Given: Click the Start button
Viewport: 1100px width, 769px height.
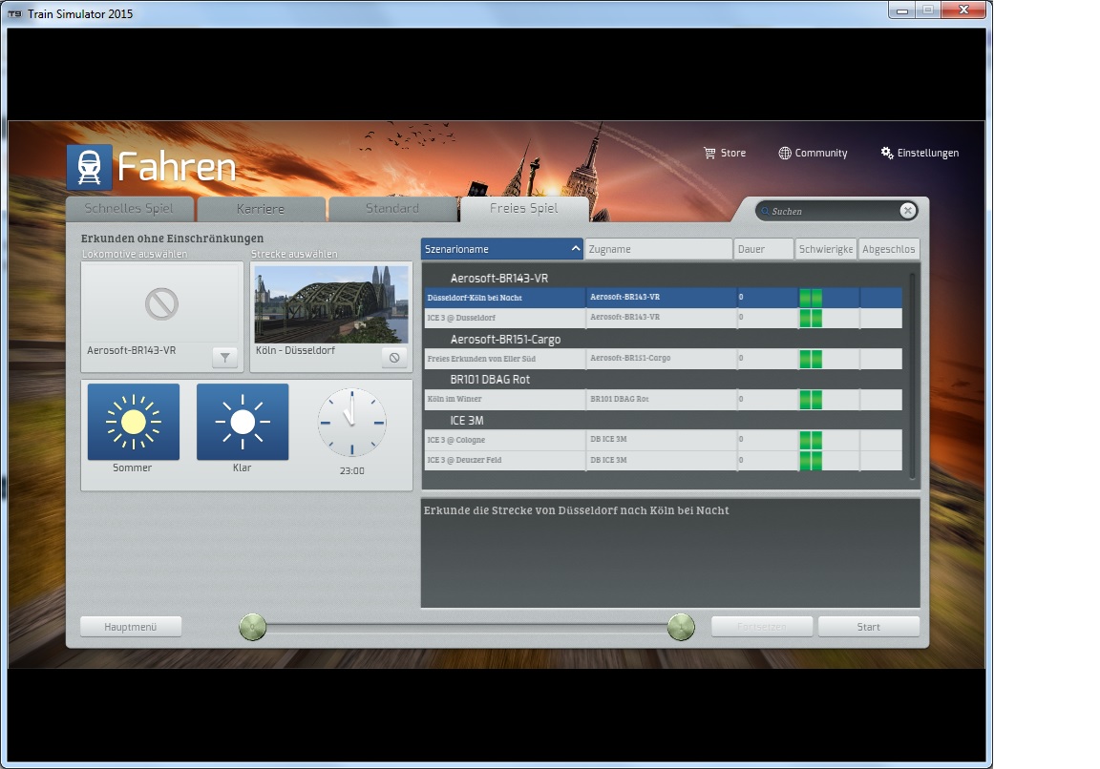Looking at the screenshot, I should click(869, 627).
